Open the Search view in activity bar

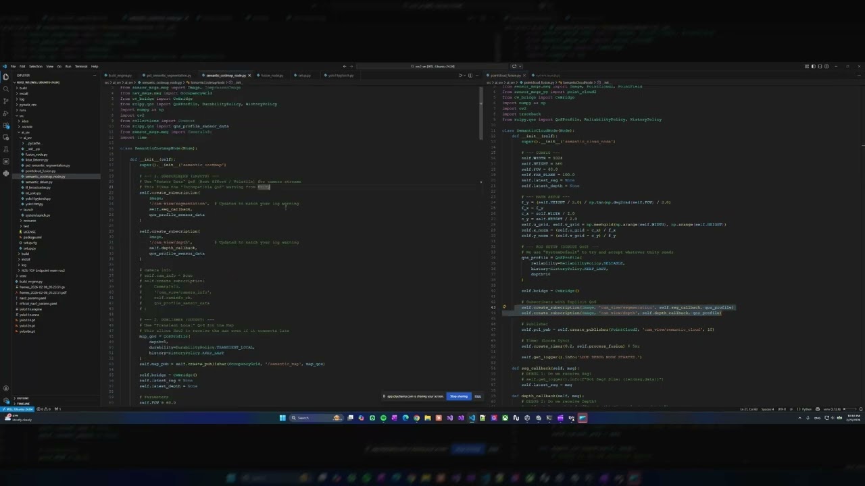(x=6, y=89)
